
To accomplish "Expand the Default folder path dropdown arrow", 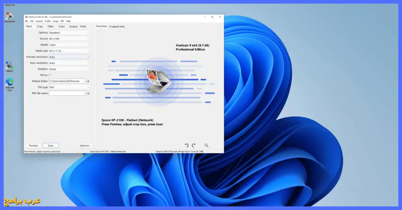I will (x=84, y=81).
